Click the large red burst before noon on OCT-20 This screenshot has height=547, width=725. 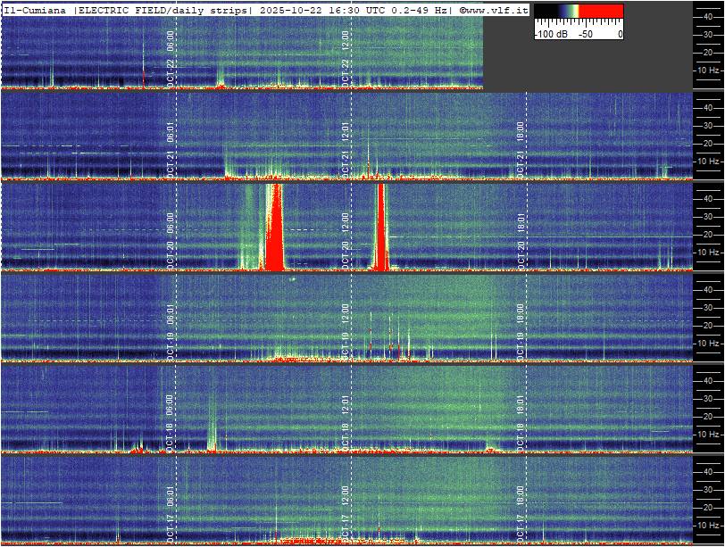click(x=274, y=232)
